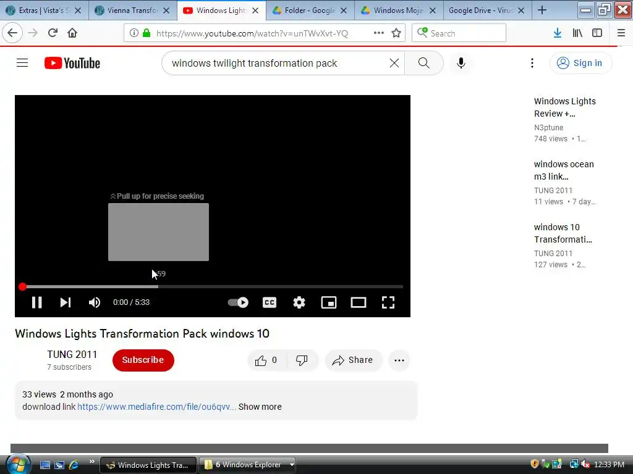Show desktop from quick launch

pyautogui.click(x=45, y=465)
